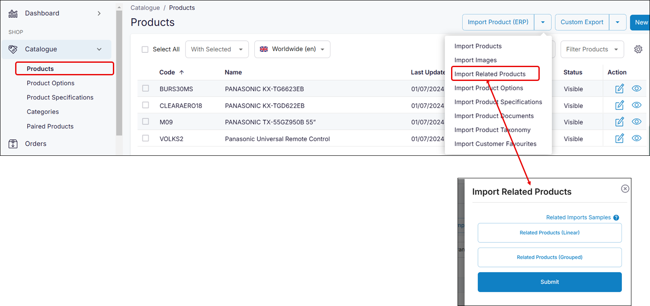Open the Dashboard from the sidebar icon
This screenshot has height=306, width=650.
point(13,13)
